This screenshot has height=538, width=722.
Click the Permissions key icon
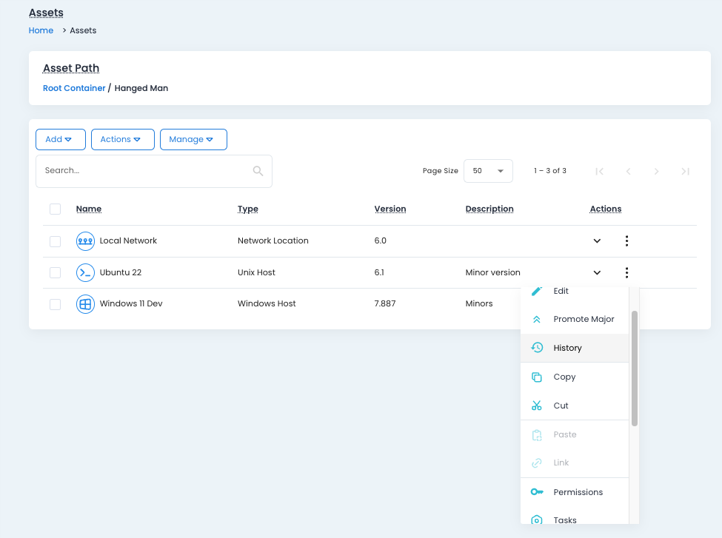pos(537,492)
